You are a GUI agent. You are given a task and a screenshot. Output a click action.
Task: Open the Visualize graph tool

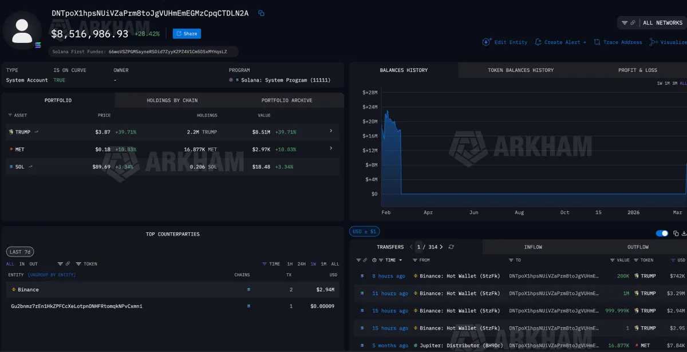tap(668, 42)
